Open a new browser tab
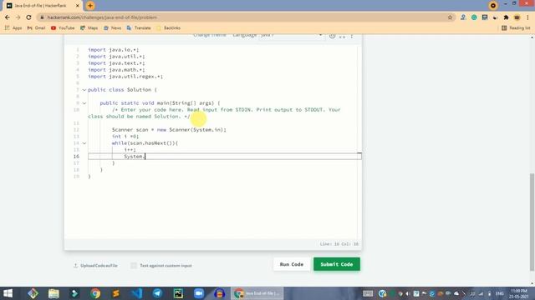Viewport: 535px width, 300px height. 90,6
